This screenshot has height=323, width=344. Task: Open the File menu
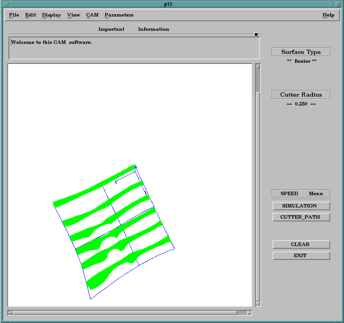pos(14,15)
